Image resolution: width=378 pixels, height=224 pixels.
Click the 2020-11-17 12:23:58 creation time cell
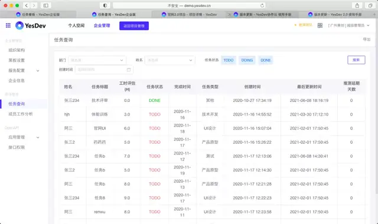(252, 212)
